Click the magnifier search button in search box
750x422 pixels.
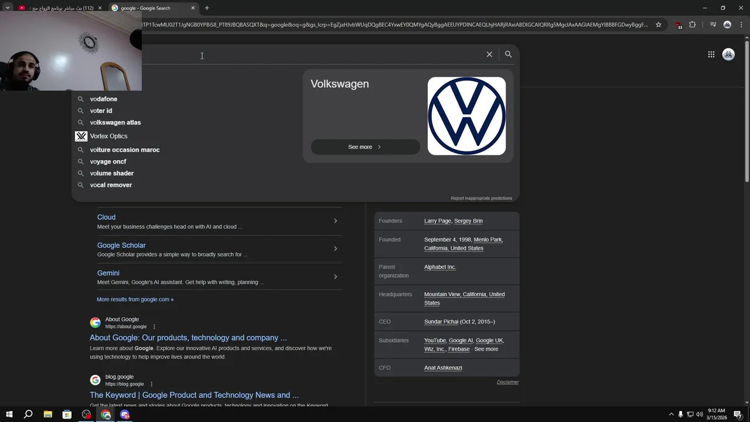(x=508, y=54)
